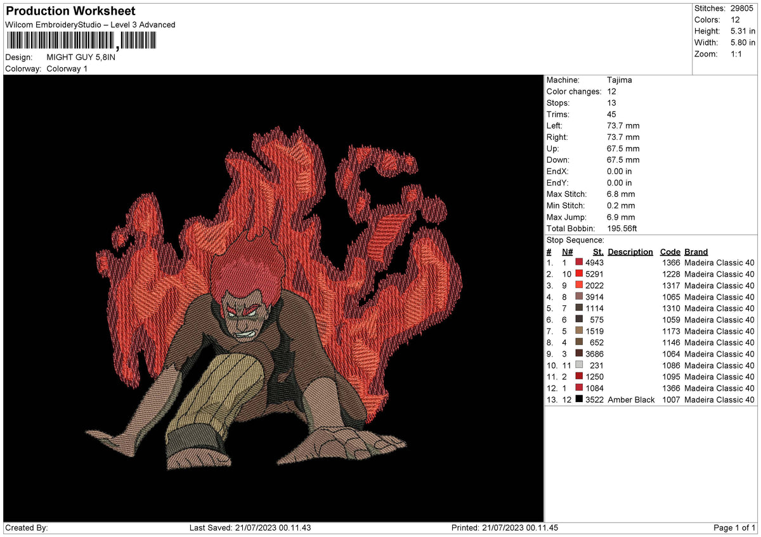The image size is (761, 537).
Task: Click stitch count '575' in stop 6
Action: (x=597, y=320)
